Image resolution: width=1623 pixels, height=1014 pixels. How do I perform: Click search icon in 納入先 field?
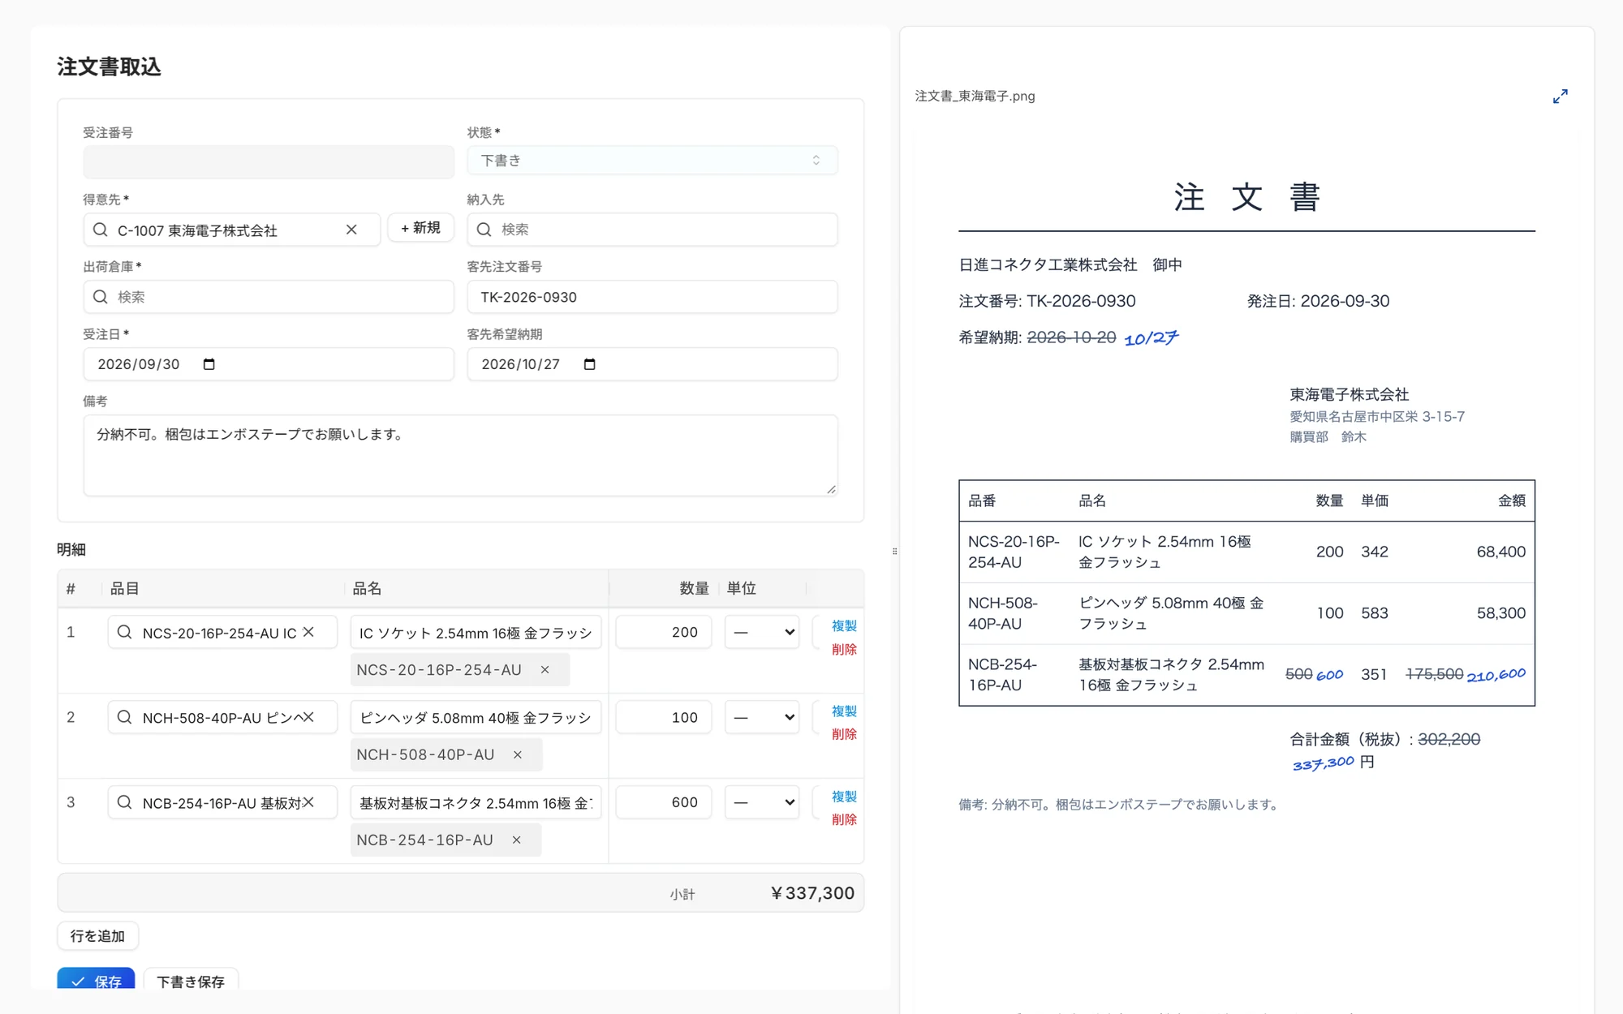tap(484, 230)
